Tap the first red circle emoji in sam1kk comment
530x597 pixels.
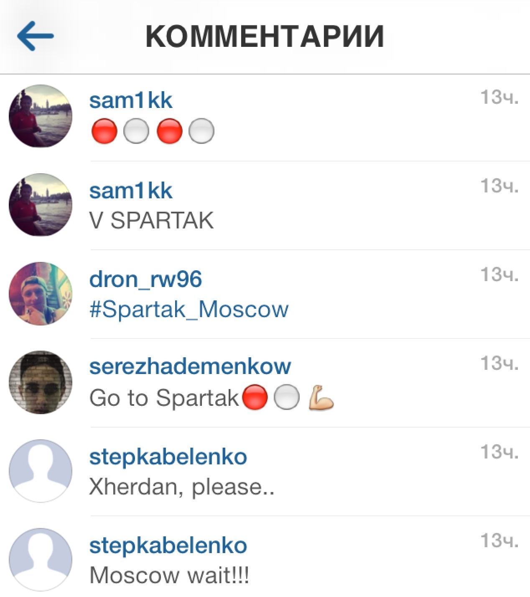(104, 131)
